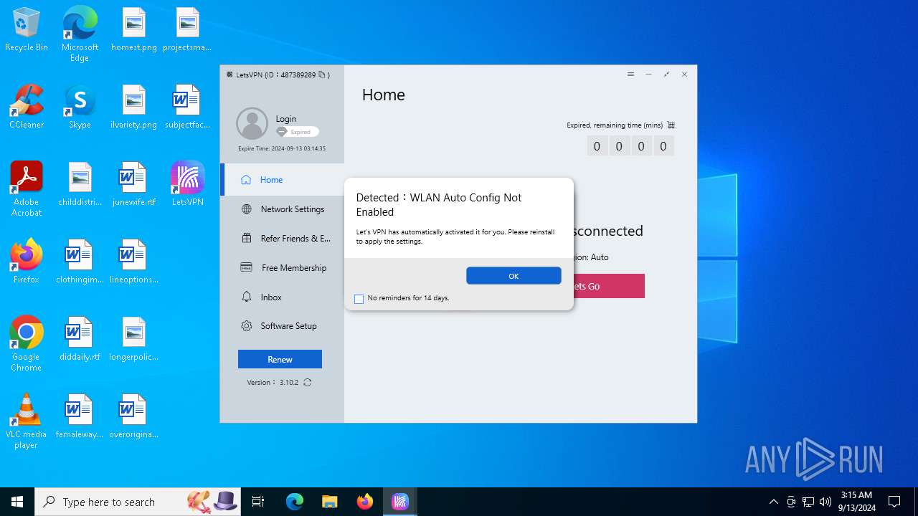Open Firefox desktop shortcut
Screen dimensions: 918x516
(27, 262)
